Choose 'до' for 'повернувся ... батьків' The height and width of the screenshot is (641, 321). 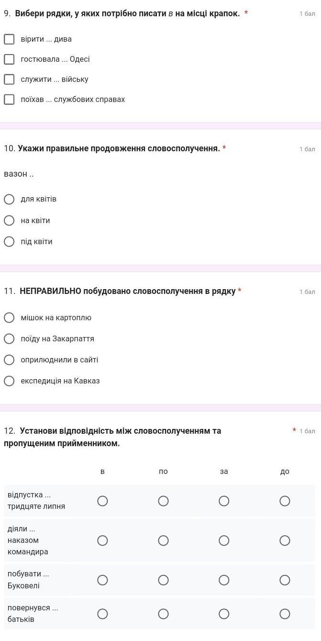[x=285, y=614]
